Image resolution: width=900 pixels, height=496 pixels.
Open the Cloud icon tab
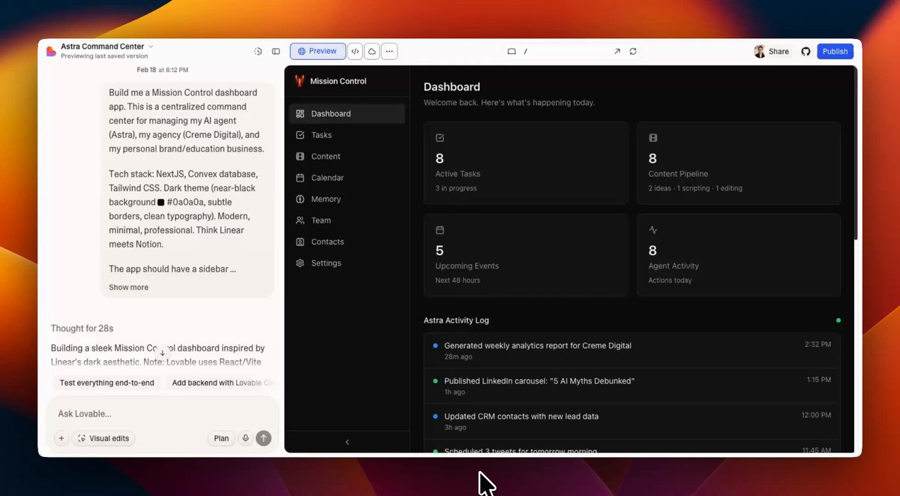[x=372, y=51]
